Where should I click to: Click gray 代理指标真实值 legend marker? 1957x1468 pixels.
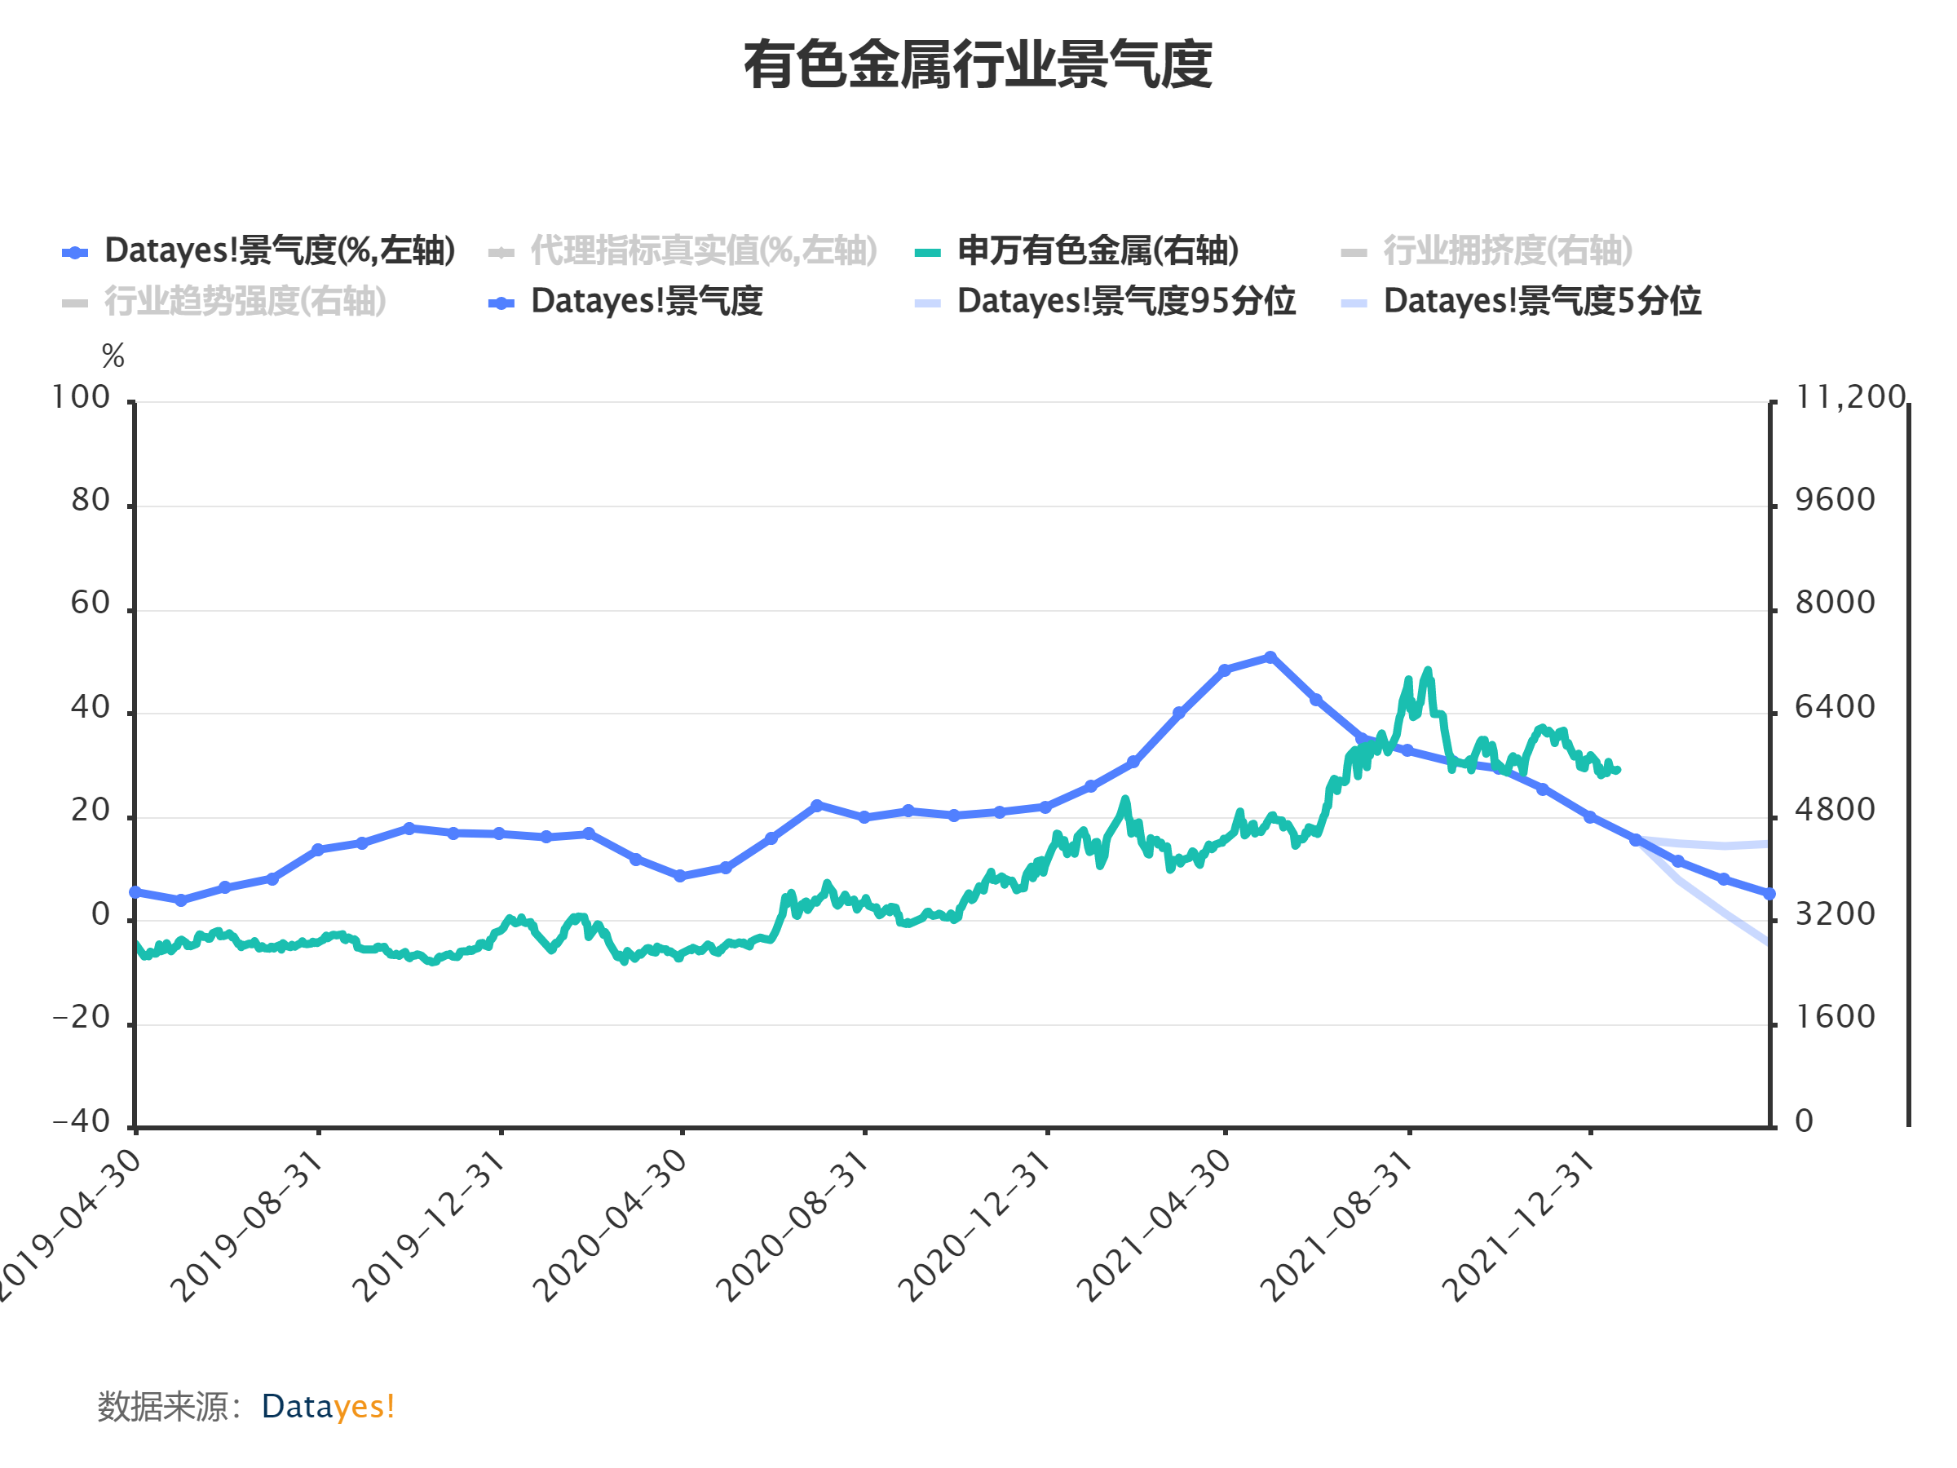tap(501, 253)
